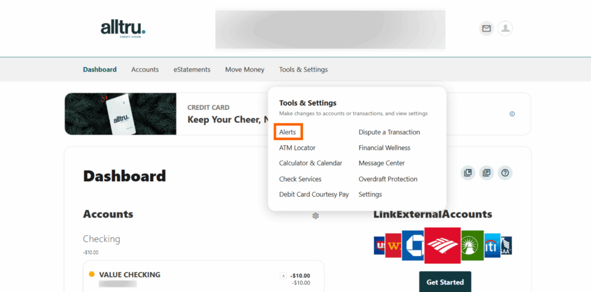This screenshot has height=292, width=591.
Task: Open the user profile avatar icon
Action: tap(505, 29)
